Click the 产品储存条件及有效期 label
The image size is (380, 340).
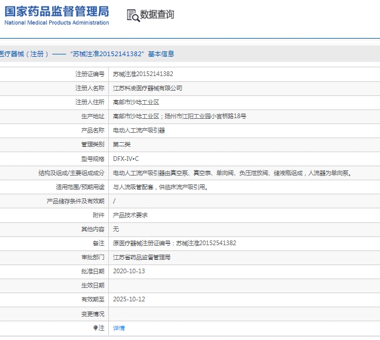coord(76,201)
